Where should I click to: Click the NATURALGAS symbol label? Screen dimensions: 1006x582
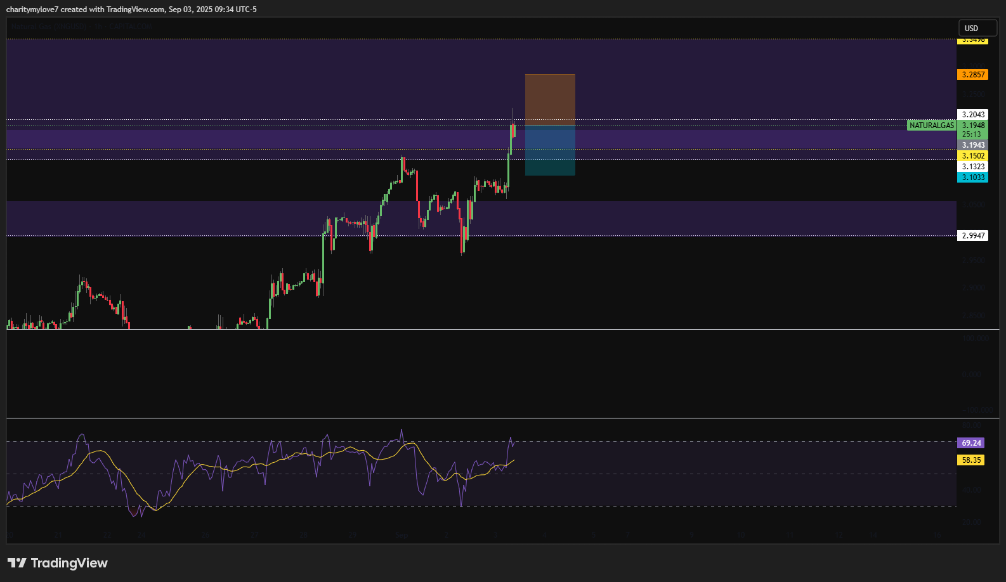(931, 126)
